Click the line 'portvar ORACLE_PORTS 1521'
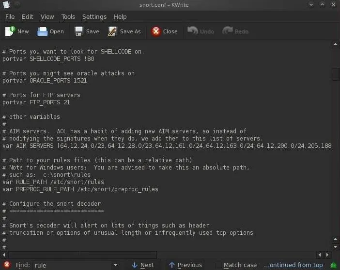Screen dimensions: 340x270 [x=45, y=81]
